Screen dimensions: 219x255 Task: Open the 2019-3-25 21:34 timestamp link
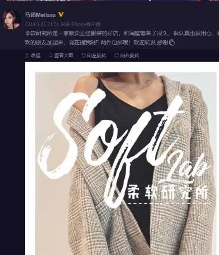coord(42,24)
